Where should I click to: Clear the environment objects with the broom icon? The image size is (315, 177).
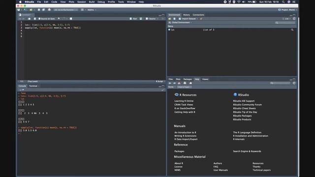201,19
